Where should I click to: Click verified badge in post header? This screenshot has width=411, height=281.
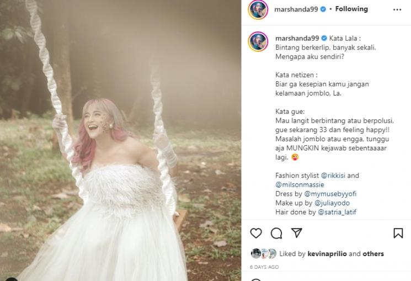point(323,9)
